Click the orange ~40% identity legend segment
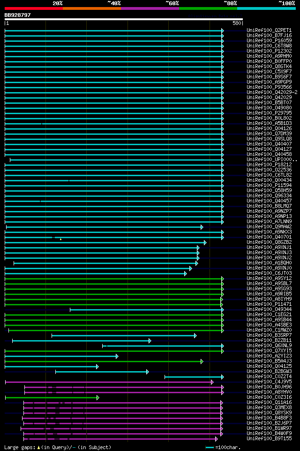 (92, 8)
